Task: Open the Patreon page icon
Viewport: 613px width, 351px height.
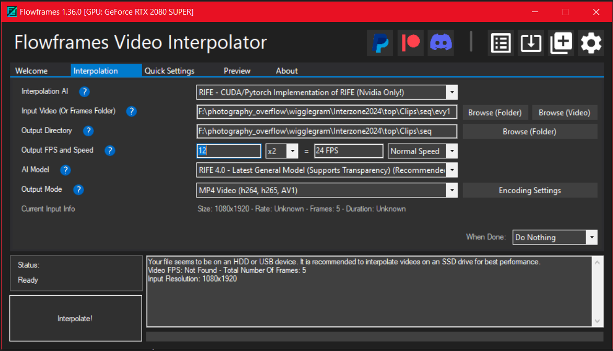Action: (x=410, y=43)
